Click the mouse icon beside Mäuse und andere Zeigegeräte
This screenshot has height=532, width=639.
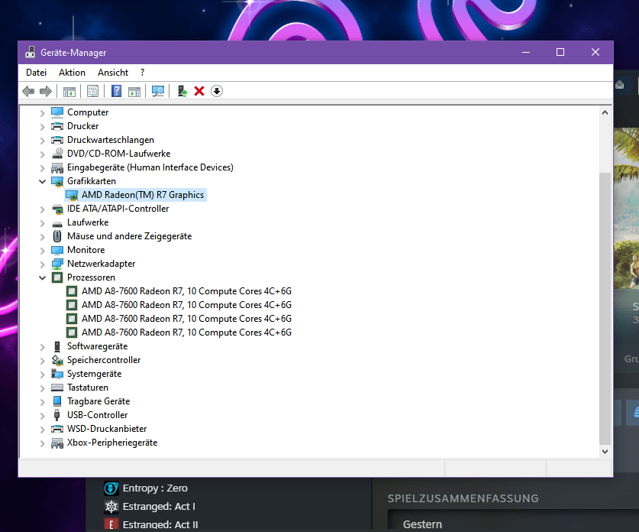pos(57,236)
